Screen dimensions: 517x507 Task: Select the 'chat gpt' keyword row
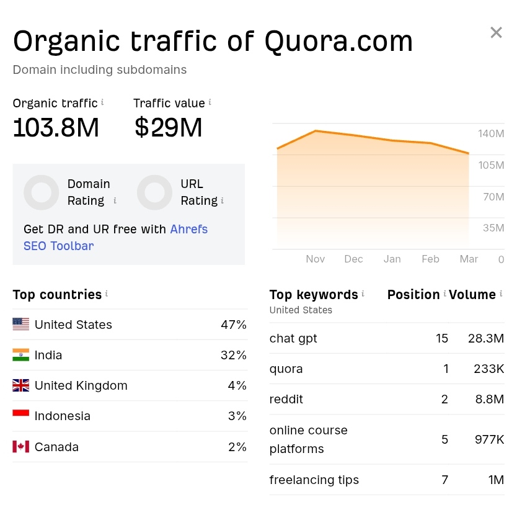(x=293, y=338)
